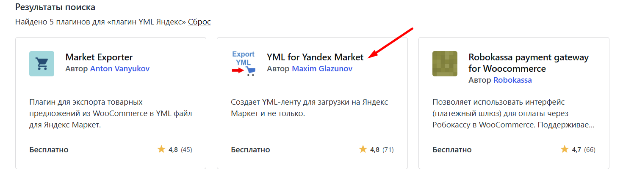The height and width of the screenshot is (173, 623).
Task: Click the Бесплатно label on the Robokassa card
Action: (x=452, y=149)
